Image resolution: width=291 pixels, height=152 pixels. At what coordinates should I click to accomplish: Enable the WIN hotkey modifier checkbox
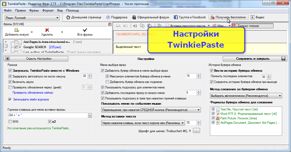pyautogui.click(x=10, y=122)
